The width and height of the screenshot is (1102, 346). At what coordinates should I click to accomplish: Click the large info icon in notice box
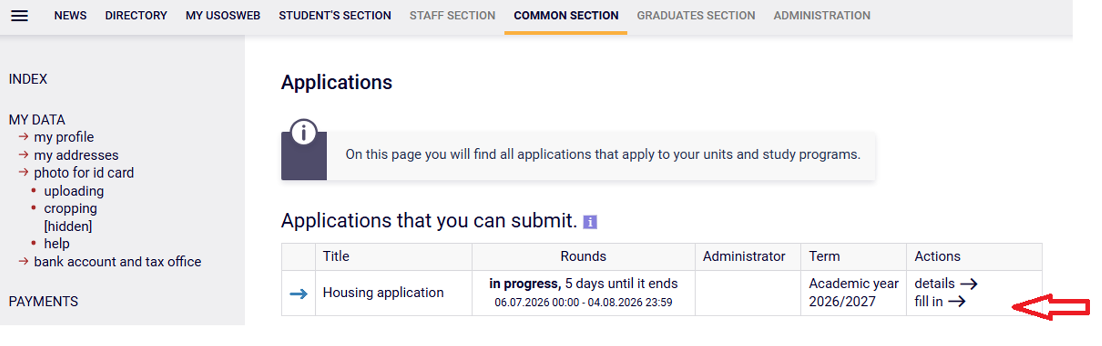[x=304, y=133]
